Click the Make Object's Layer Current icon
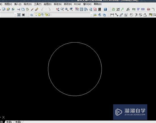Image resolution: width=156 pixels, height=123 pixels. pyautogui.click(x=95, y=15)
